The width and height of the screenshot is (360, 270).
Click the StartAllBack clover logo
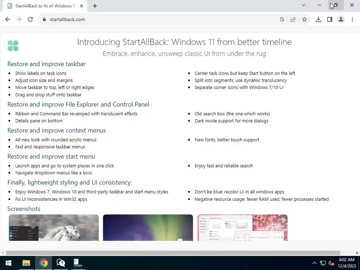pyautogui.click(x=13, y=46)
